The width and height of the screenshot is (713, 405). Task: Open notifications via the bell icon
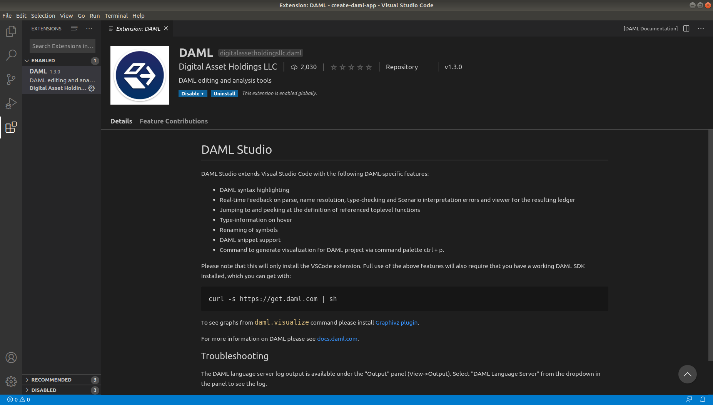[703, 399]
